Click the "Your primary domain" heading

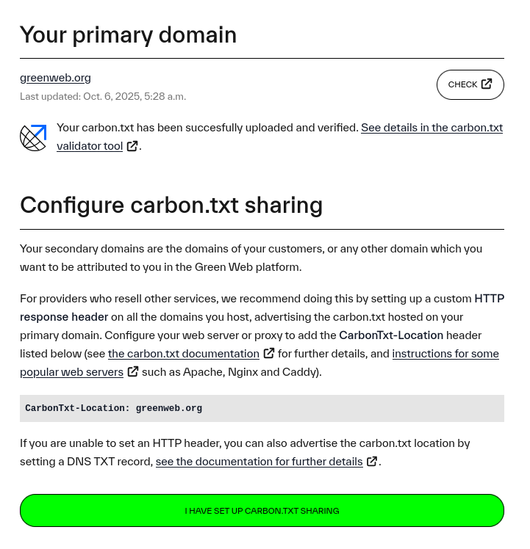pos(128,34)
